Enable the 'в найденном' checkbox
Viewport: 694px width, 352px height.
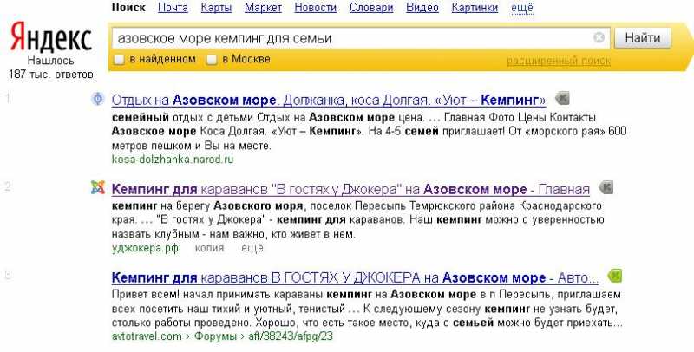pos(119,59)
